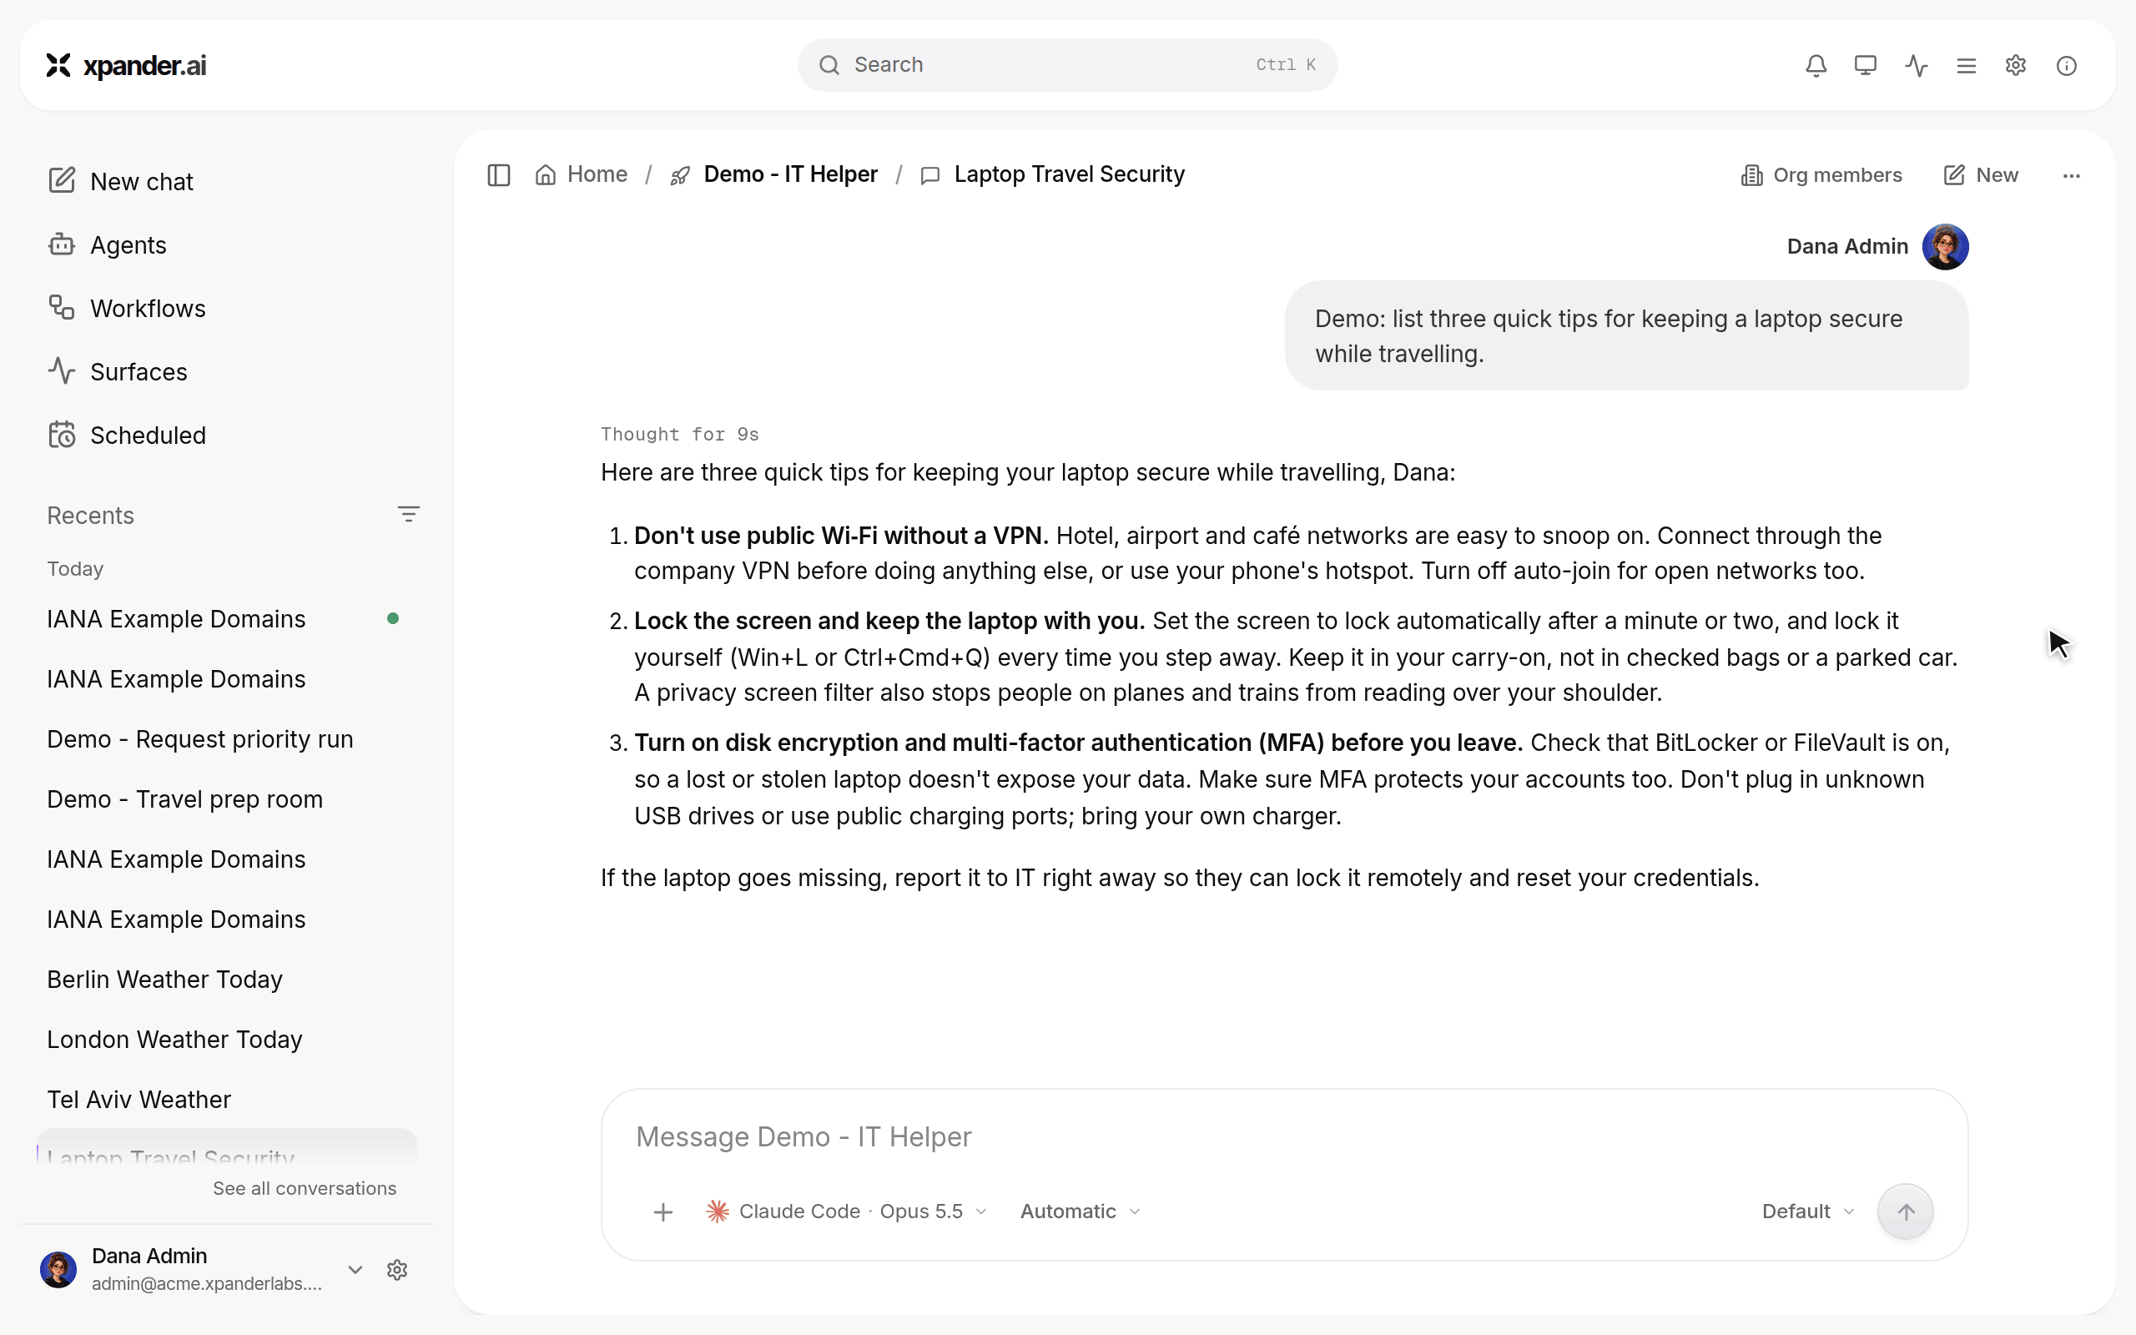Start a New conversation from header
Image resolution: width=2136 pixels, height=1335 pixels.
pos(1980,175)
